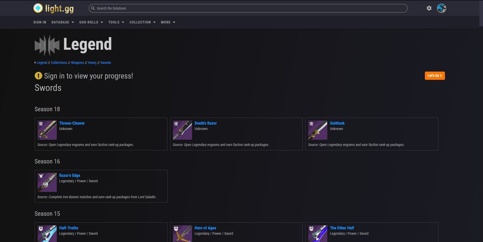483x242 pixels.
Task: Open site settings via the gear icon
Action: pyautogui.click(x=429, y=8)
